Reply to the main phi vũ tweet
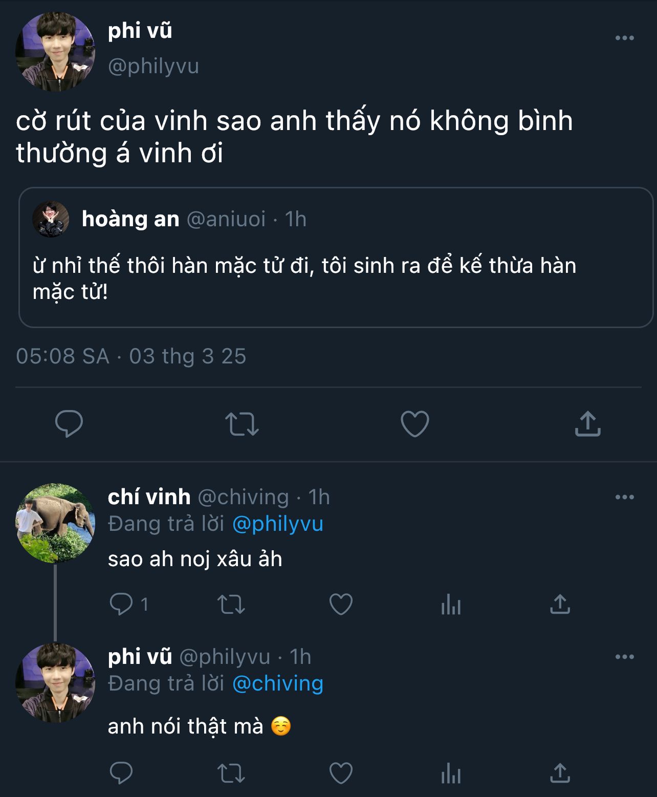The height and width of the screenshot is (797, 657). click(69, 423)
